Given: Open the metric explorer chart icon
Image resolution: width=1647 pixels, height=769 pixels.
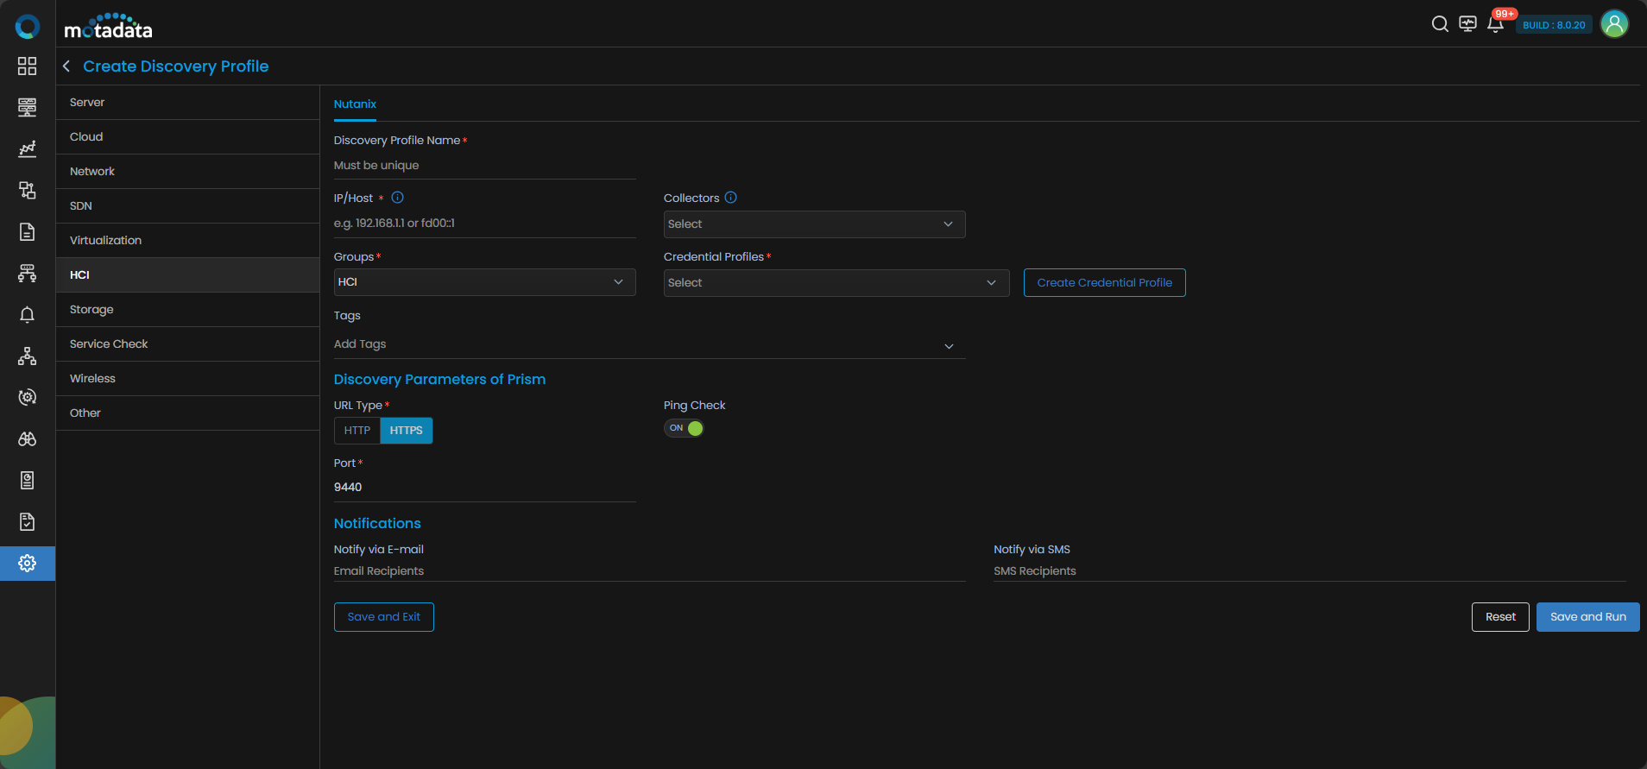Looking at the screenshot, I should (27, 148).
